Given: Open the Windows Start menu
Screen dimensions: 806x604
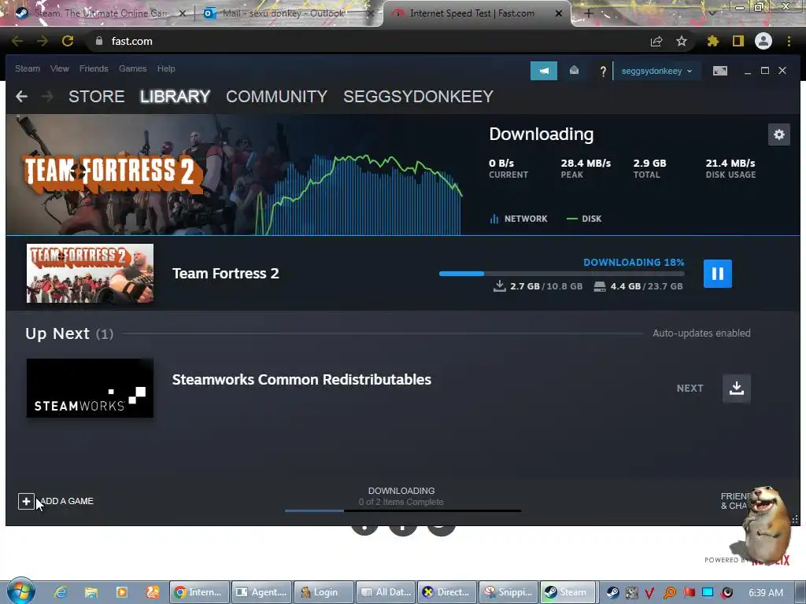Looking at the screenshot, I should (x=20, y=591).
